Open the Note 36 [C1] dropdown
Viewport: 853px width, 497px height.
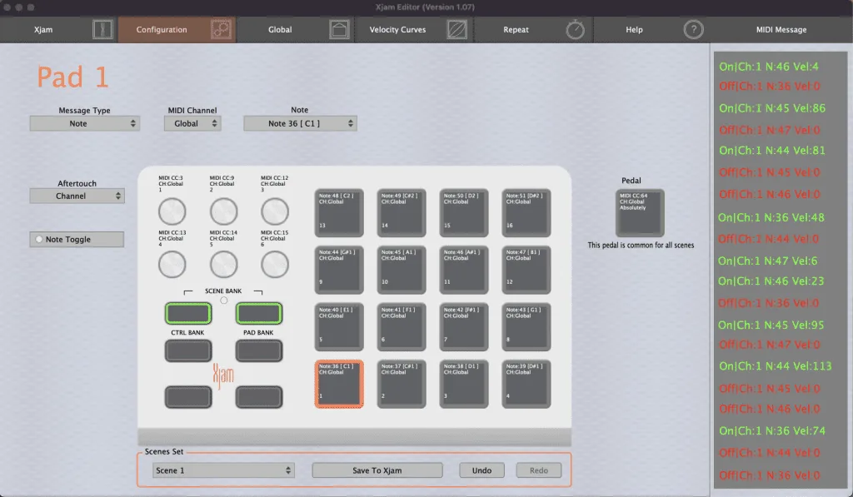click(x=300, y=123)
